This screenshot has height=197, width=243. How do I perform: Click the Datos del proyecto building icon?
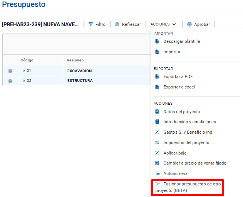tap(157, 112)
